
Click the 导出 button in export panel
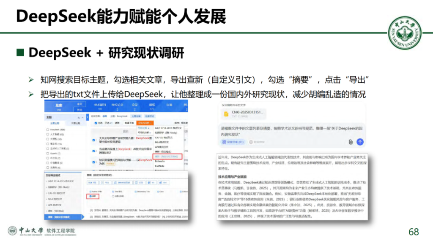(105, 183)
